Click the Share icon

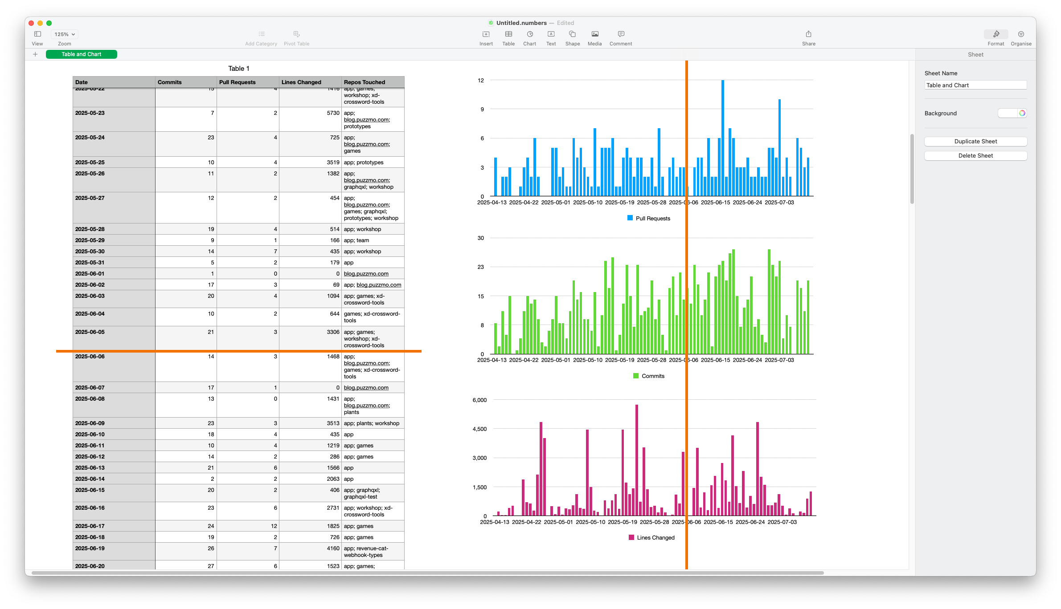808,34
